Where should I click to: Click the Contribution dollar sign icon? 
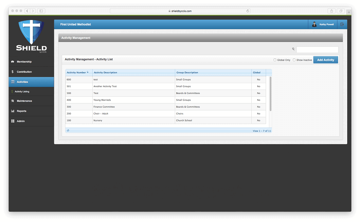point(12,72)
